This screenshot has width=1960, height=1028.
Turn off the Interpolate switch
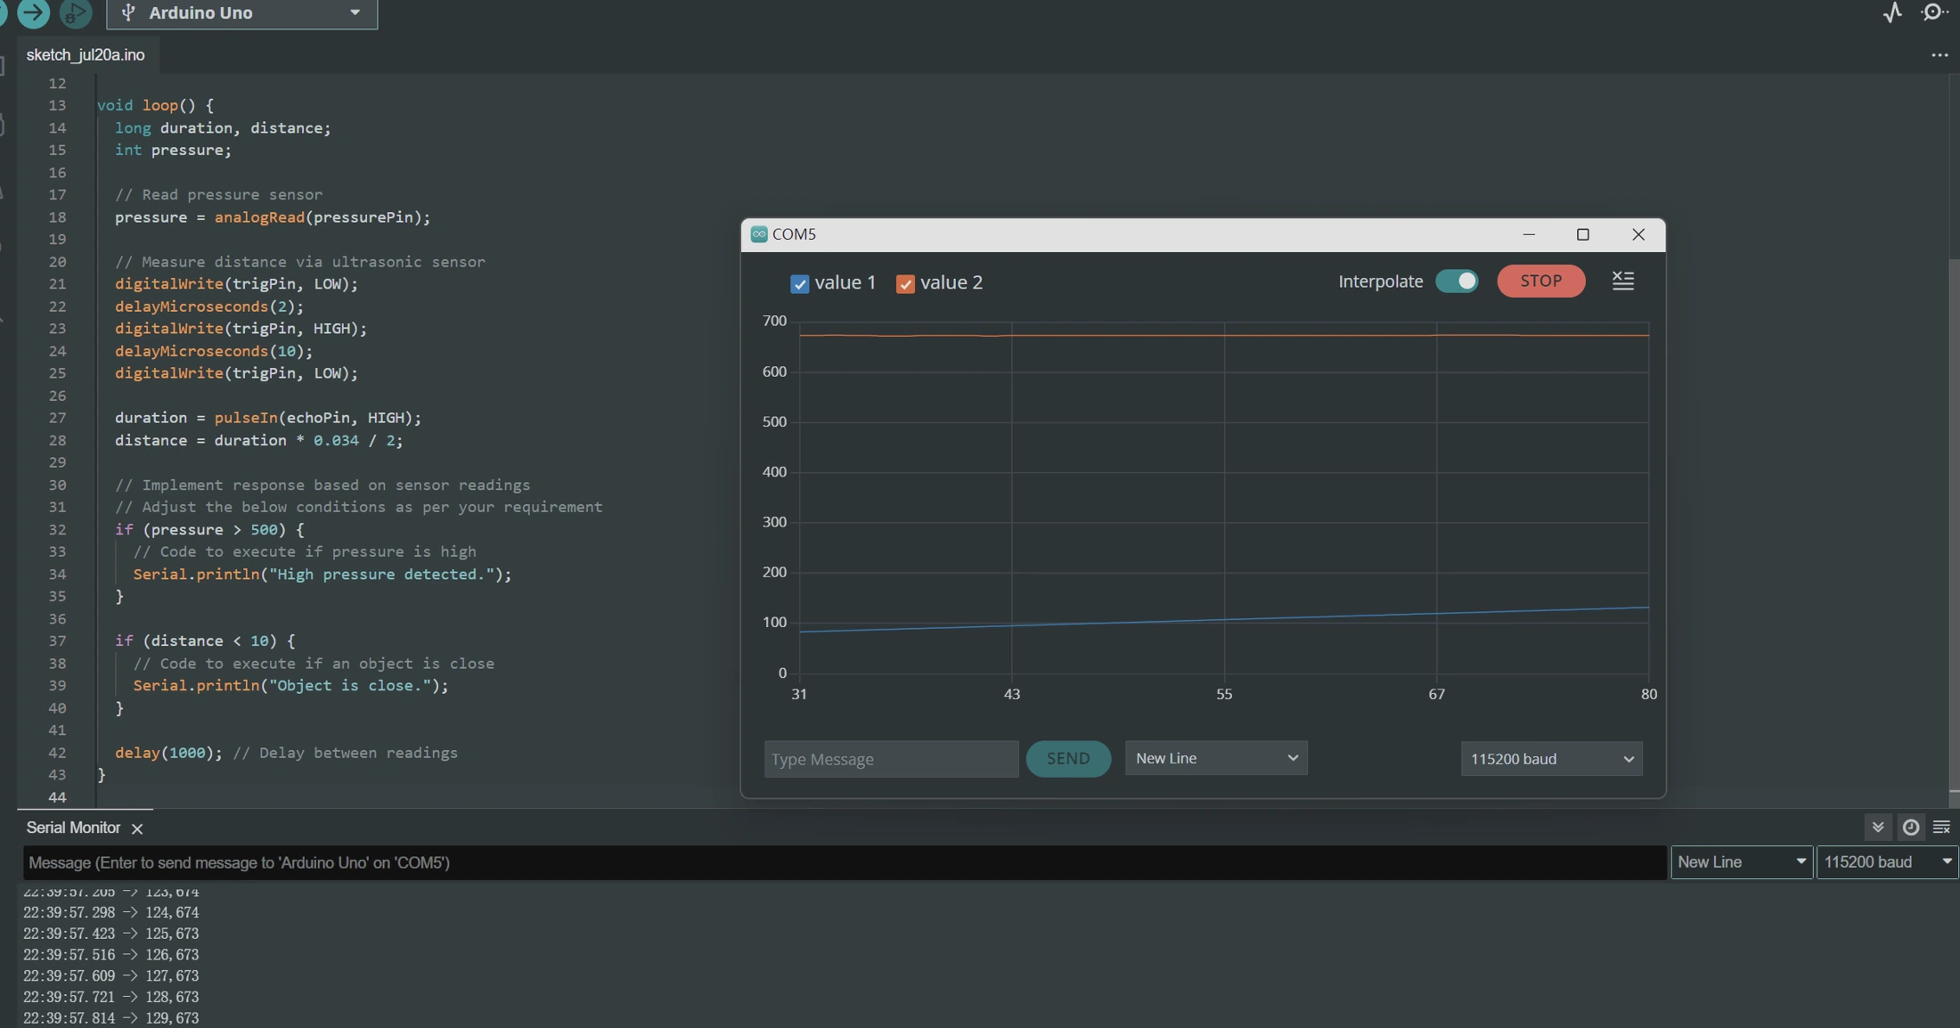[1457, 281]
